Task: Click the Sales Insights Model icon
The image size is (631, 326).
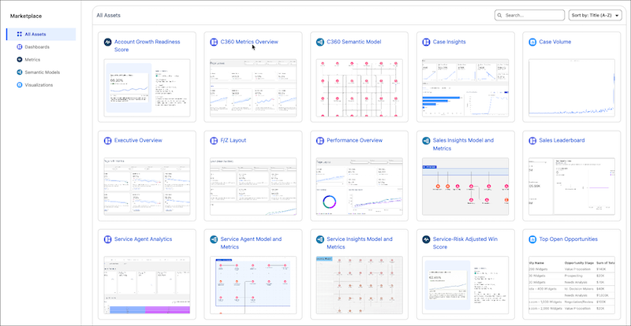Action: tap(426, 141)
